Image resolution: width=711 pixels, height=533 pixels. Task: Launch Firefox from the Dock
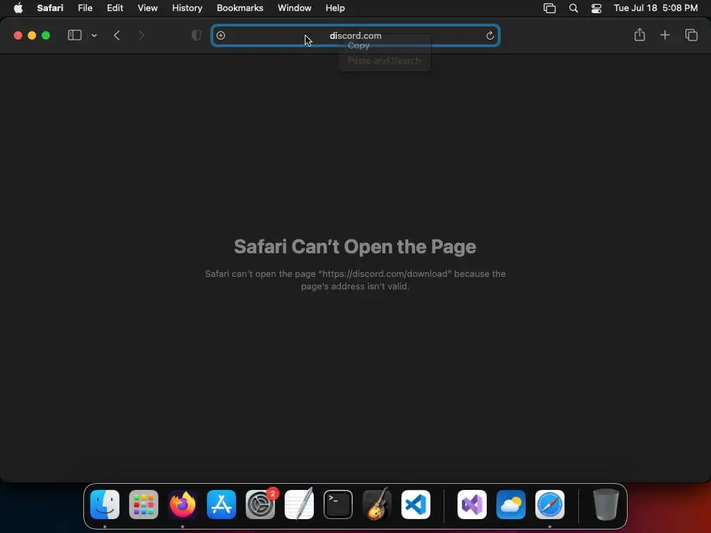pyautogui.click(x=183, y=505)
